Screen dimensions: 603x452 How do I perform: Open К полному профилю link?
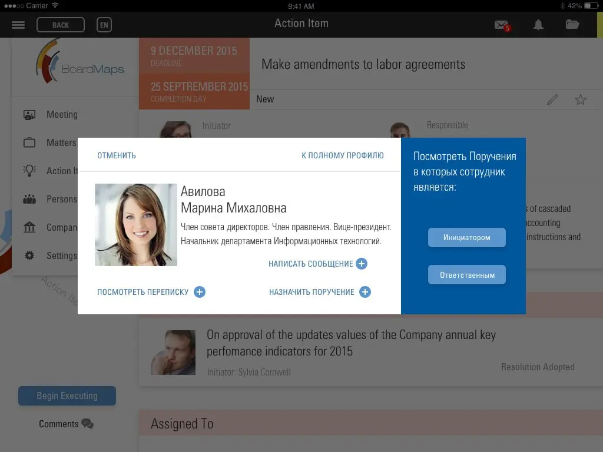click(x=343, y=155)
